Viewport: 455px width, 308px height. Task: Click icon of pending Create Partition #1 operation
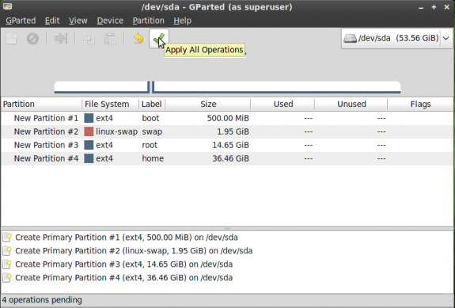click(x=7, y=238)
